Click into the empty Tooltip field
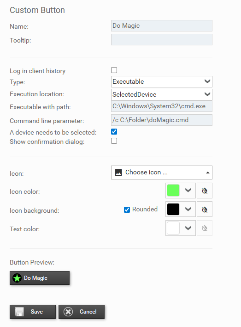Viewport: 241px width, 327px height. [x=162, y=40]
